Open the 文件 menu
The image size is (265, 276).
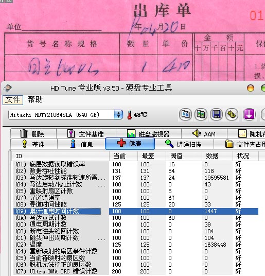13,100
